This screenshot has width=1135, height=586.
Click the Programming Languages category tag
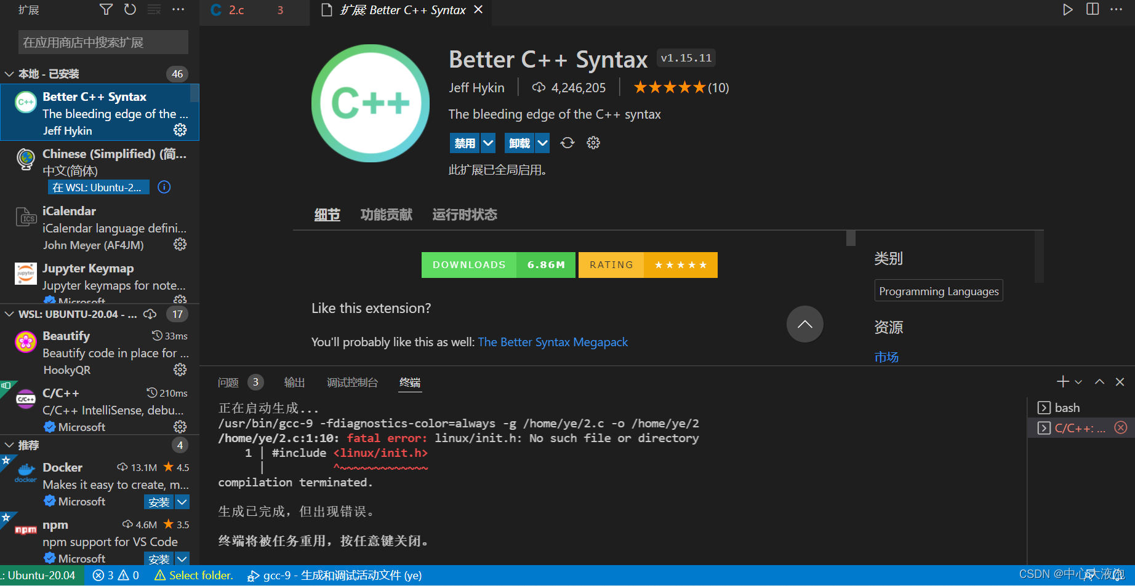click(x=939, y=291)
